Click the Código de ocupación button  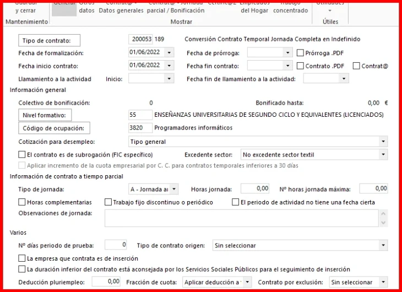point(54,128)
